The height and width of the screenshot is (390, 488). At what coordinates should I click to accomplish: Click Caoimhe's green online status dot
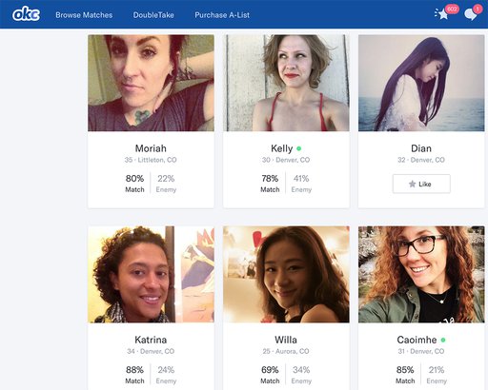click(x=443, y=340)
